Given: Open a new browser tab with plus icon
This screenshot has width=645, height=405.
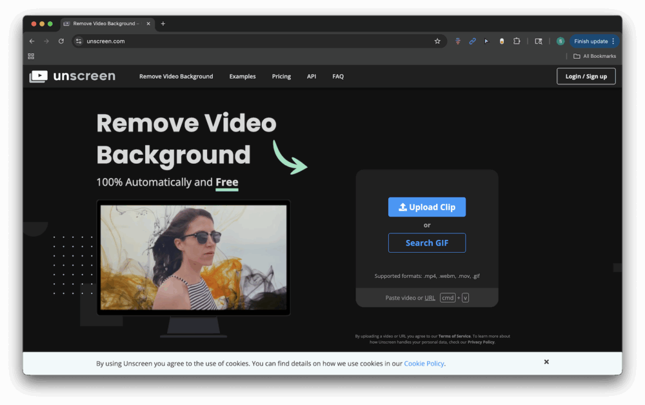Looking at the screenshot, I should pos(163,24).
